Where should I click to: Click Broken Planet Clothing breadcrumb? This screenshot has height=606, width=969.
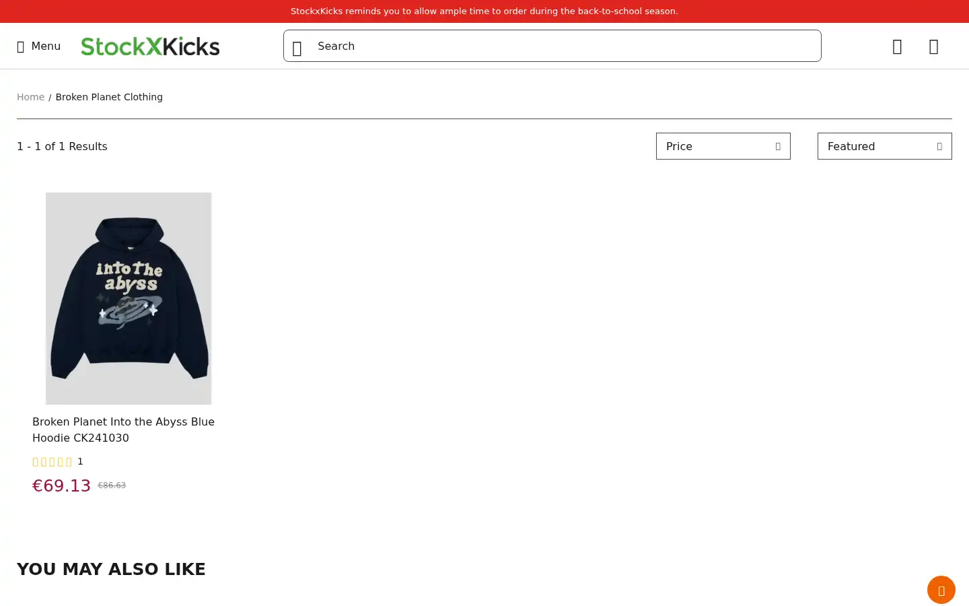[109, 97]
